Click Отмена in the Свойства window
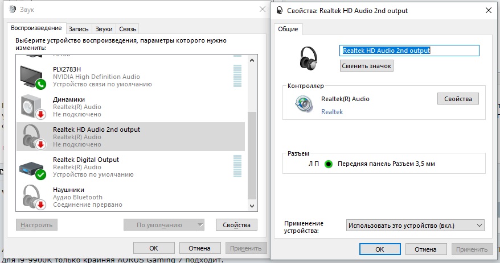 coord(425,249)
